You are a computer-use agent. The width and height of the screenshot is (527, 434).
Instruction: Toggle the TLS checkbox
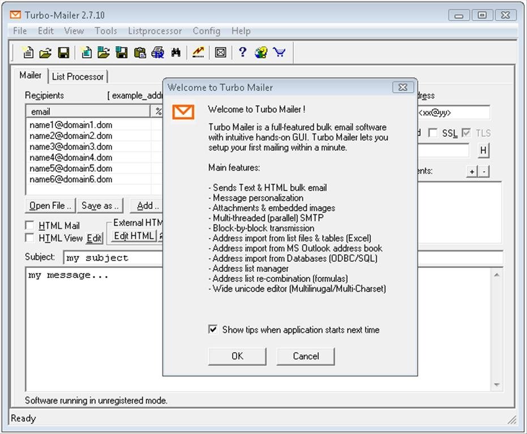click(x=466, y=133)
